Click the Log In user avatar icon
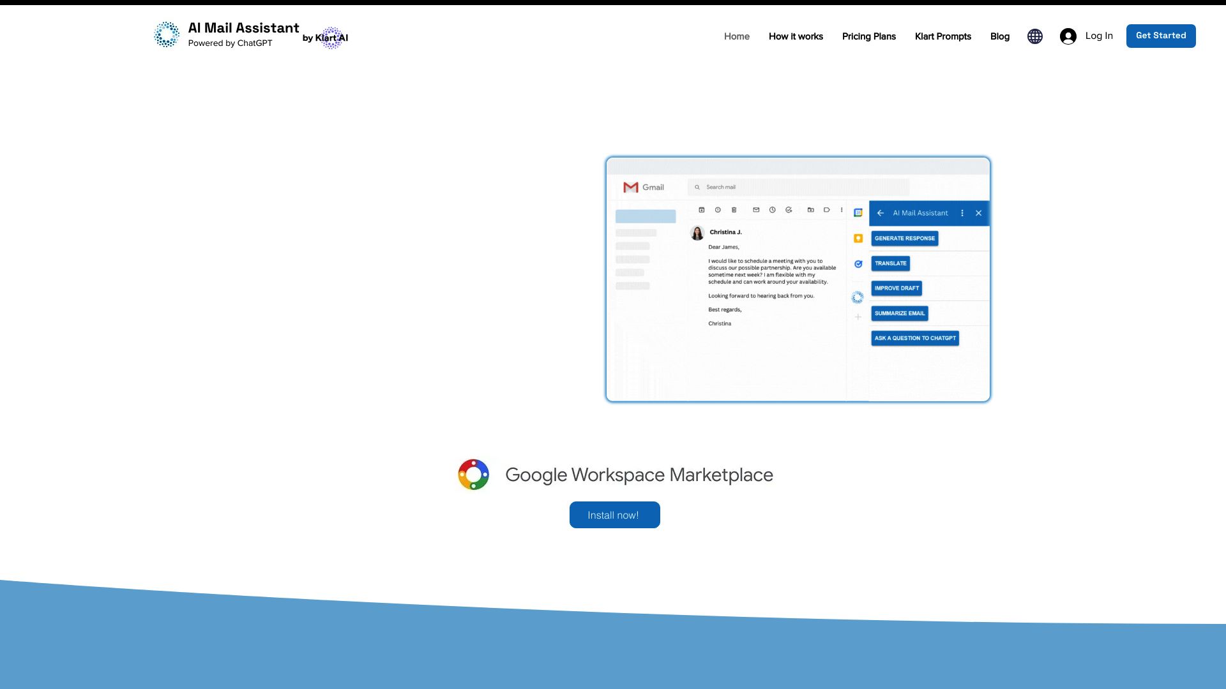The image size is (1226, 689). [1068, 36]
